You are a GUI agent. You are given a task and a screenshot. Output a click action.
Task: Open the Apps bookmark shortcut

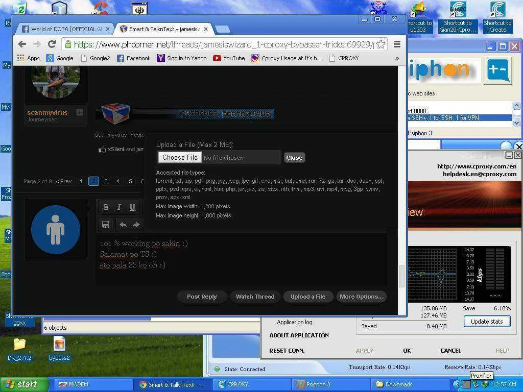29,58
